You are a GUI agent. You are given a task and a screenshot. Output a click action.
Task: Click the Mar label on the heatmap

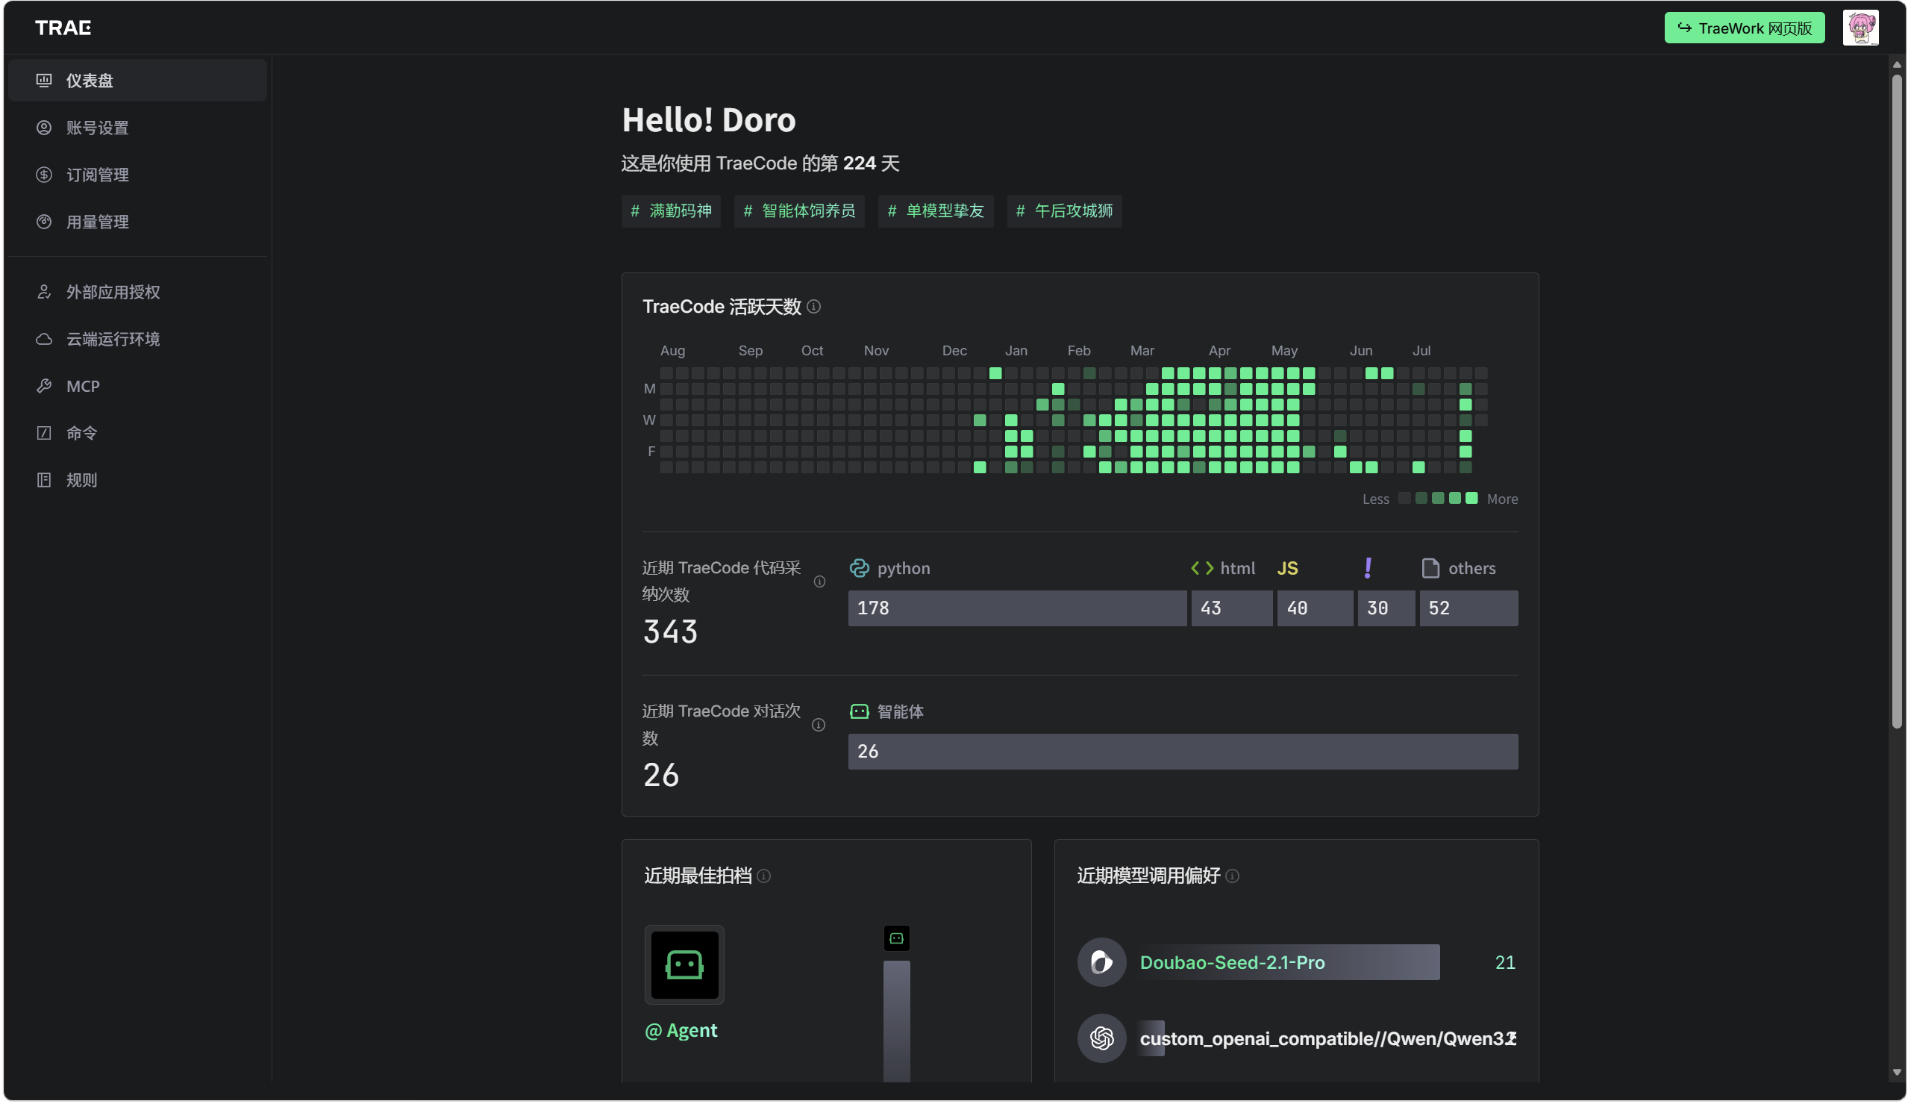pyautogui.click(x=1142, y=350)
